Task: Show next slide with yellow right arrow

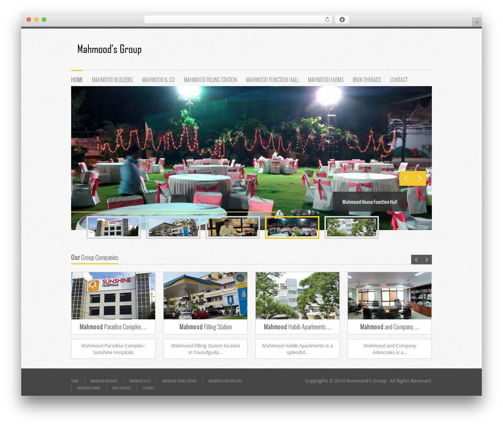Action: pyautogui.click(x=419, y=178)
